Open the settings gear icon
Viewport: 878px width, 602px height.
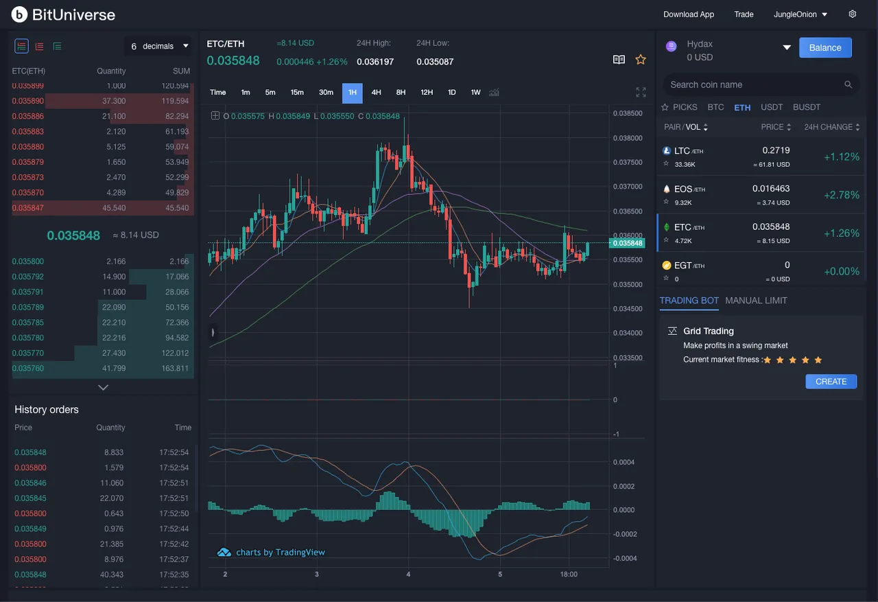[x=853, y=14]
